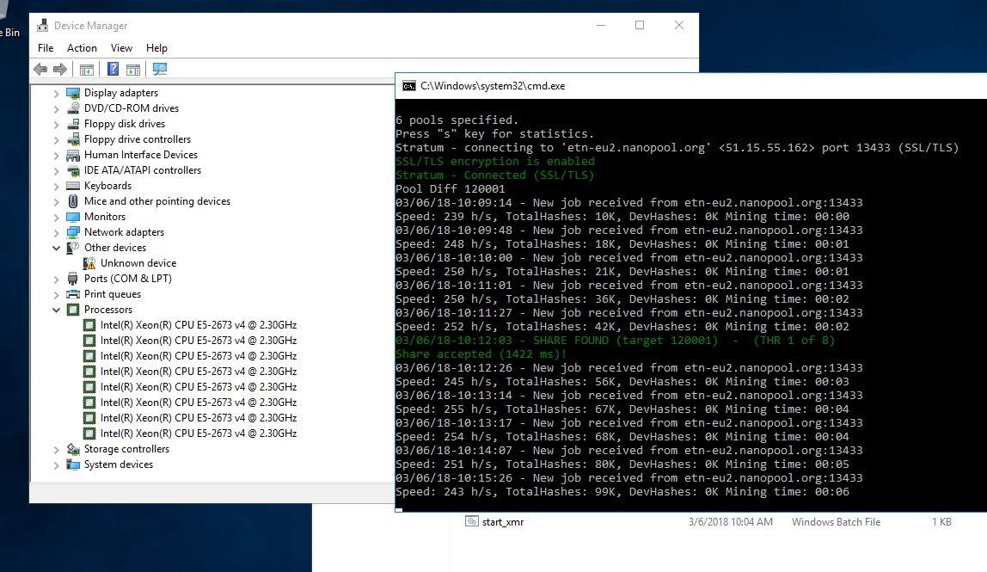
Task: Select the Network adapters icon
Action: coord(73,232)
